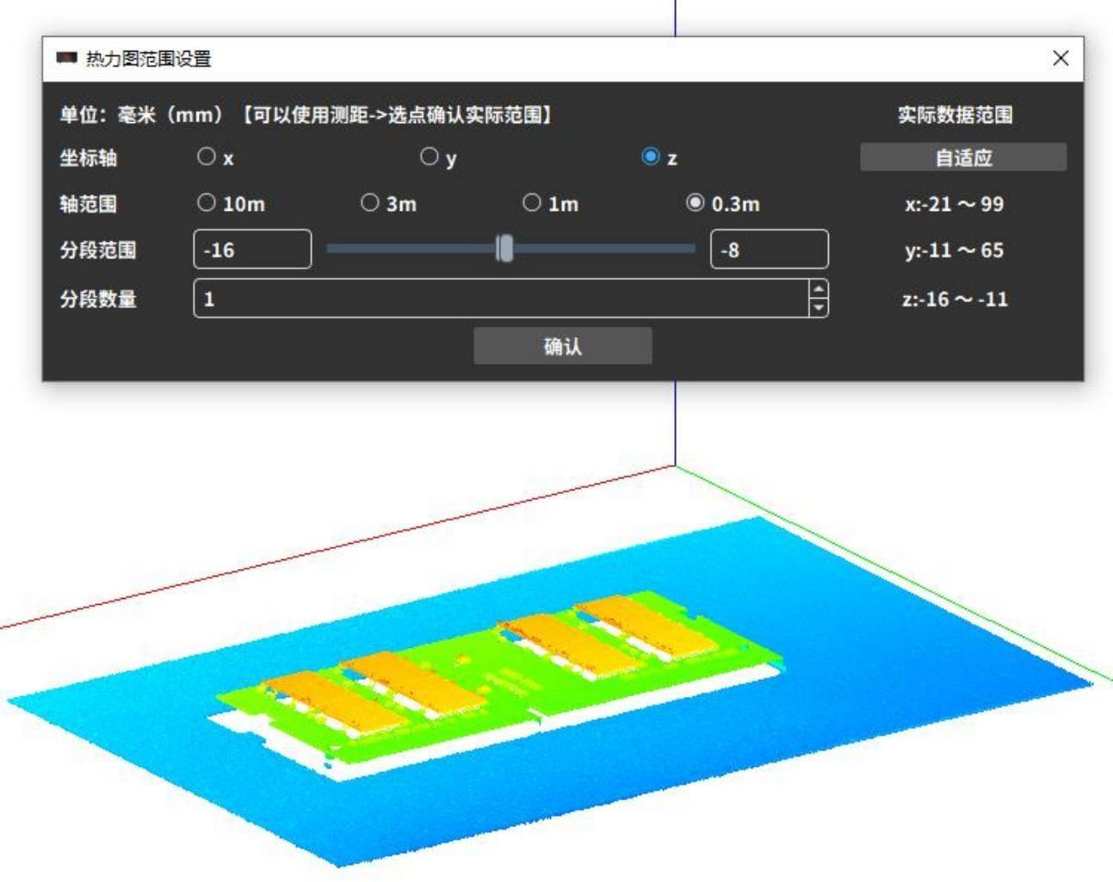Choose the 3m axis range
Viewport: 1113px width, 882px height.
pos(369,203)
